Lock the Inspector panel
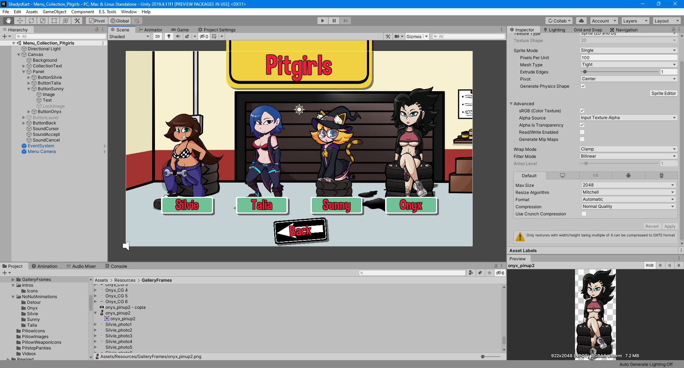 (673, 30)
